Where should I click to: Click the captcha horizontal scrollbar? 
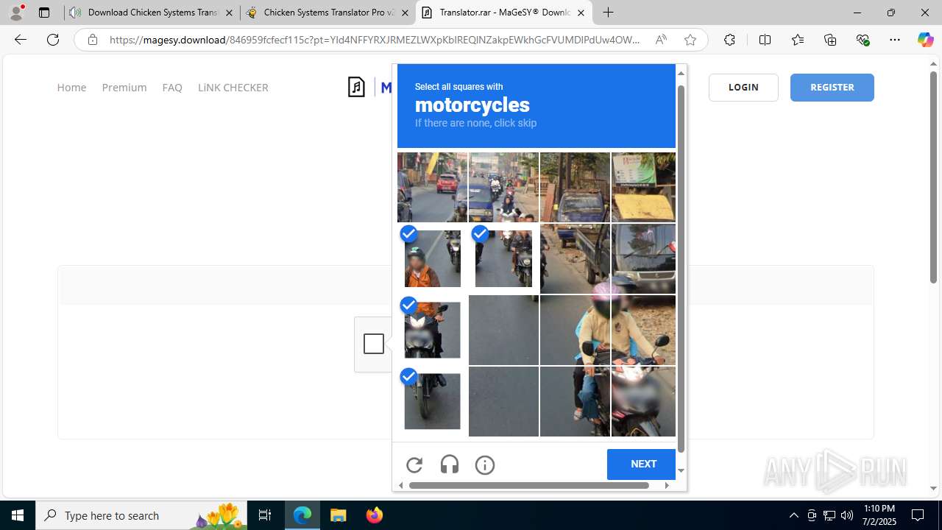(528, 485)
